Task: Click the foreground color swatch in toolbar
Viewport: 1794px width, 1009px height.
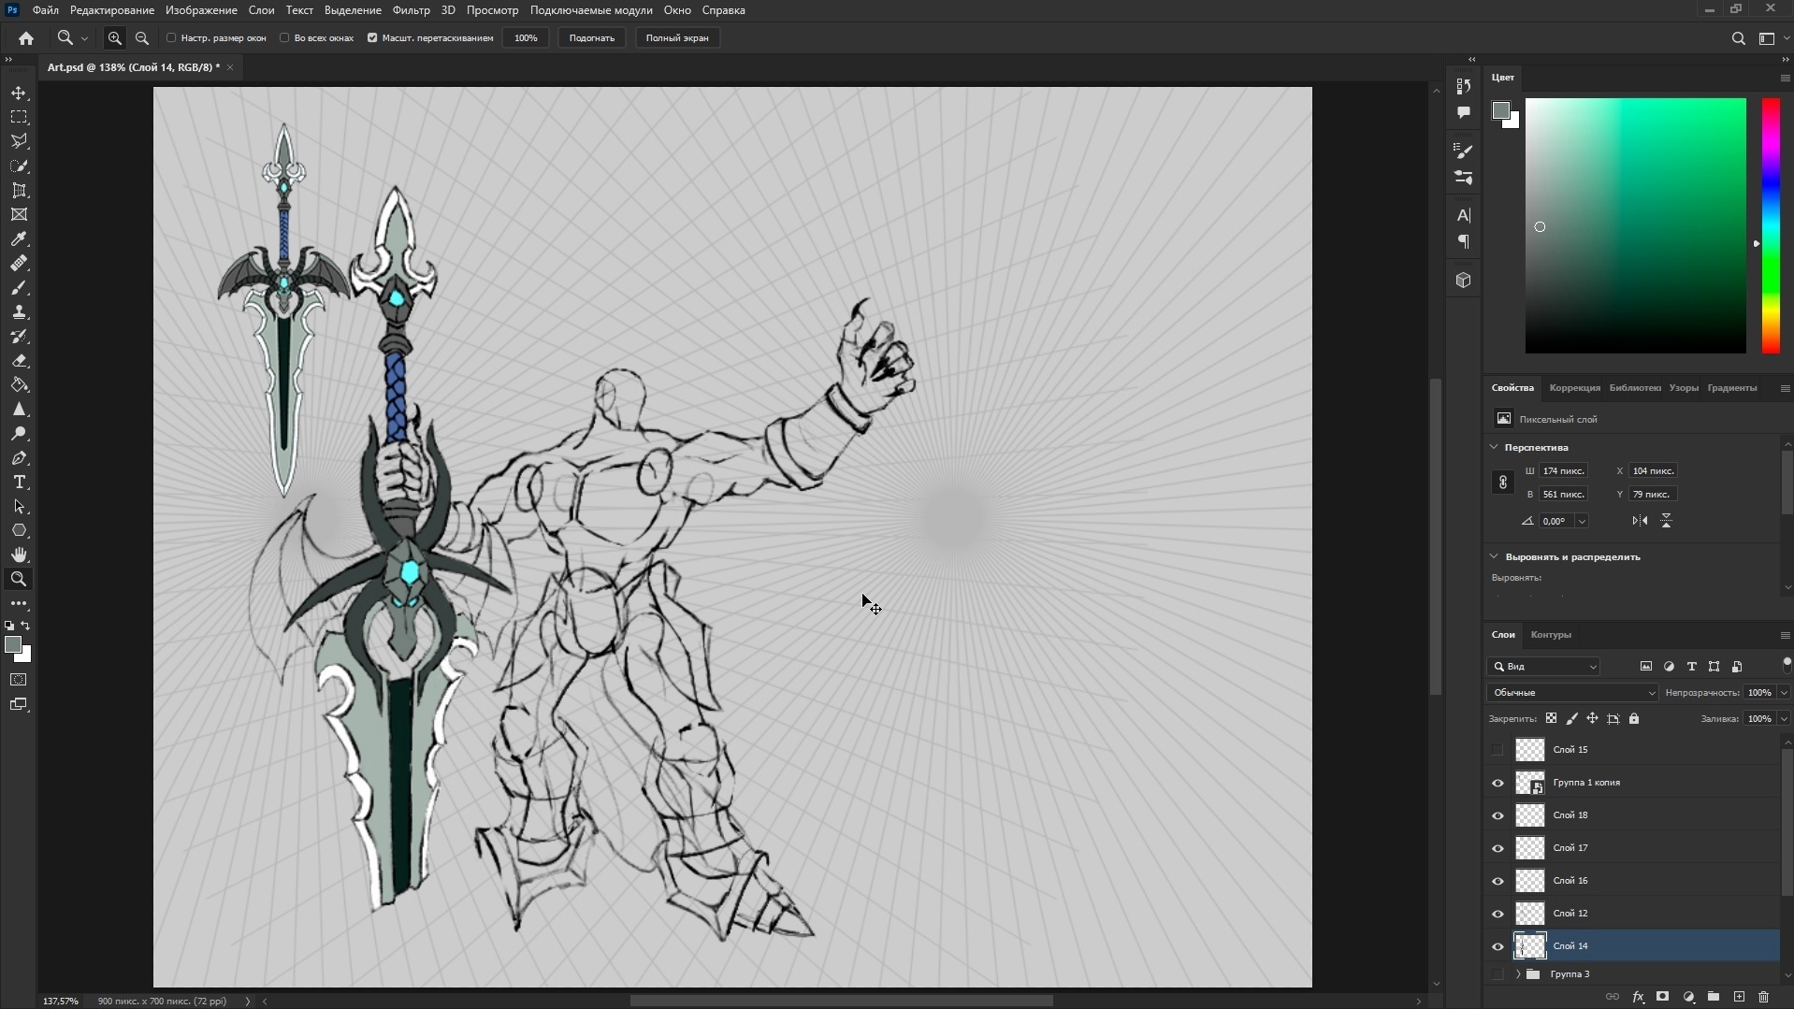Action: pyautogui.click(x=13, y=645)
